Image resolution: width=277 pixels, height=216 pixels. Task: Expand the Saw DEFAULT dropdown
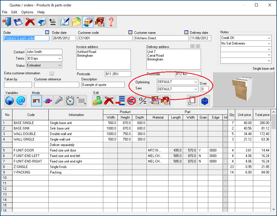pyautogui.click(x=195, y=89)
